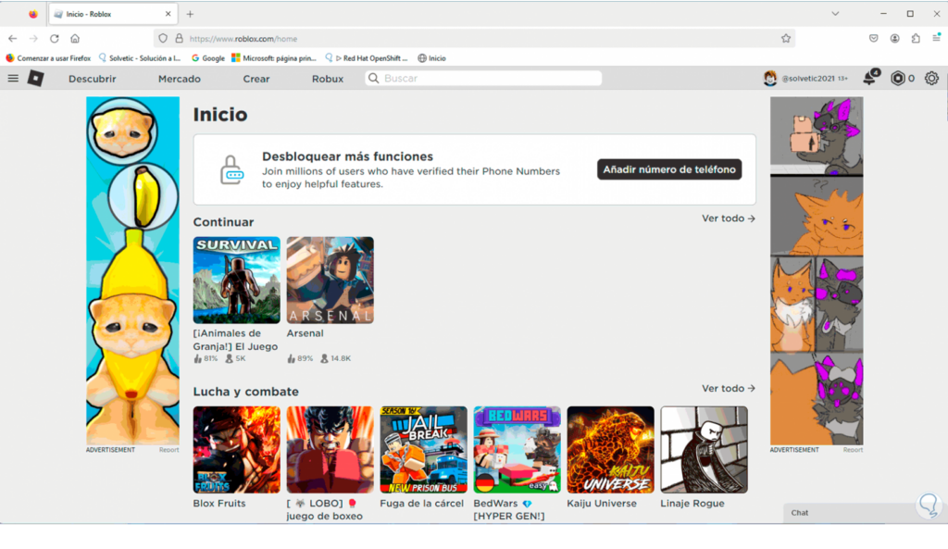The image size is (948, 549).
Task: Open the Firefox extensions icon
Action: click(x=916, y=39)
